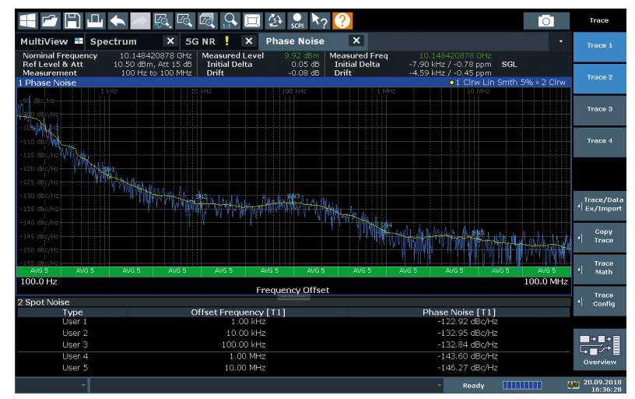
Task: Open the Overview configuration softkey
Action: click(x=599, y=350)
